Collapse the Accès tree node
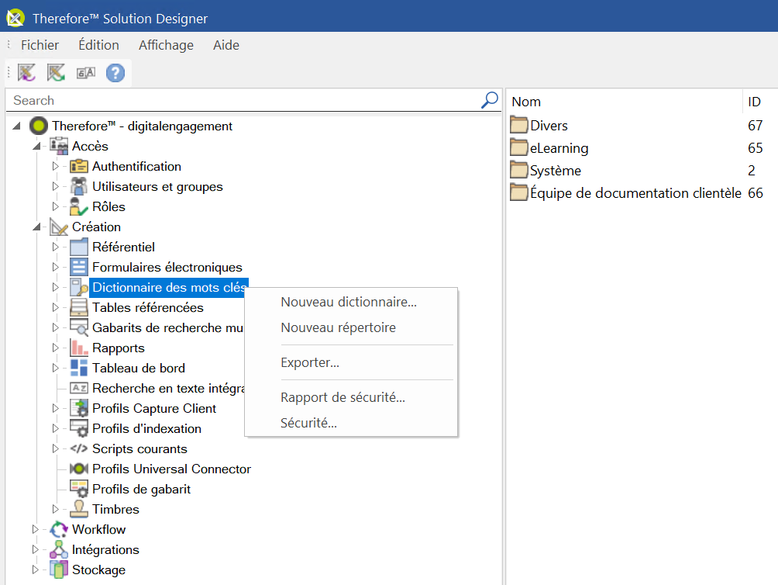778x585 pixels. coord(36,146)
